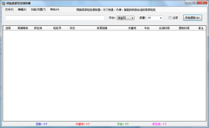Viewport: 209px width, 128px height.
Task: Maximize the window via title bar button
Action: [x=194, y=2]
